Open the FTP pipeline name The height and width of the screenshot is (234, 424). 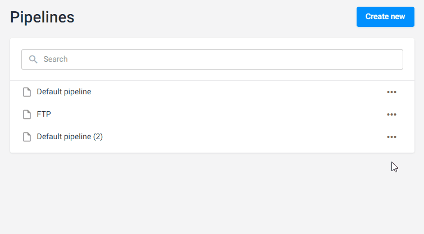click(x=44, y=114)
